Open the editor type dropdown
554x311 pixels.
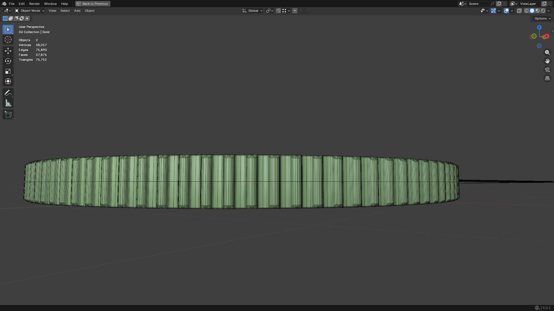coord(7,11)
